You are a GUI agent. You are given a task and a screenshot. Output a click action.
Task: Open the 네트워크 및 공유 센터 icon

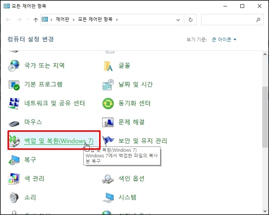pos(14,104)
